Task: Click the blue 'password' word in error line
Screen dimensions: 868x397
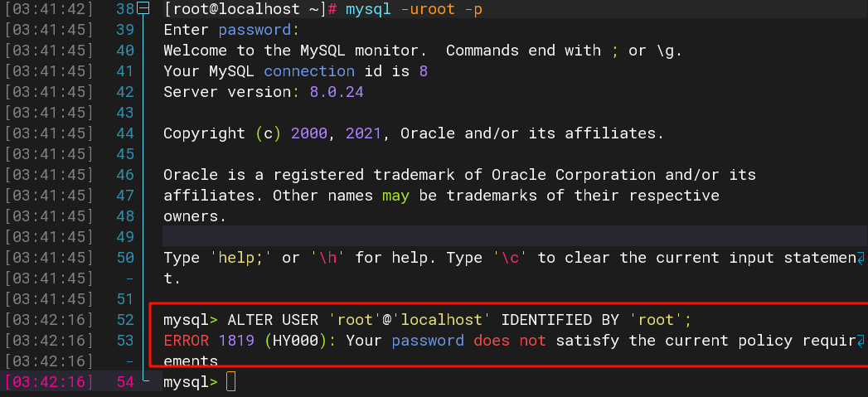Action: (x=427, y=341)
